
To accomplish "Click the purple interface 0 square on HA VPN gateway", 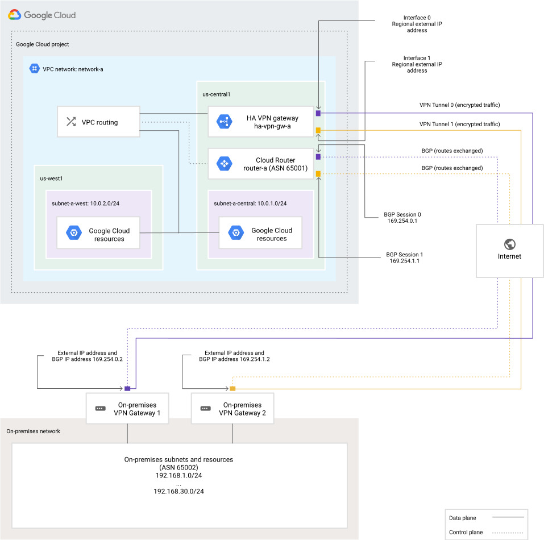I will (x=318, y=114).
